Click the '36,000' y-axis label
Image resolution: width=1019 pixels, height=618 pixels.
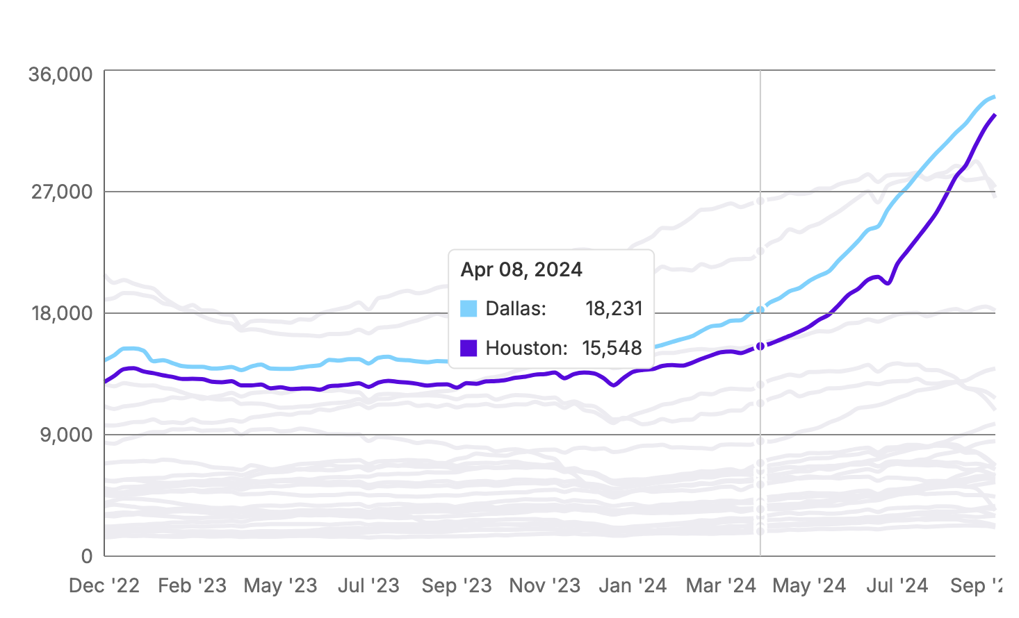click(60, 74)
